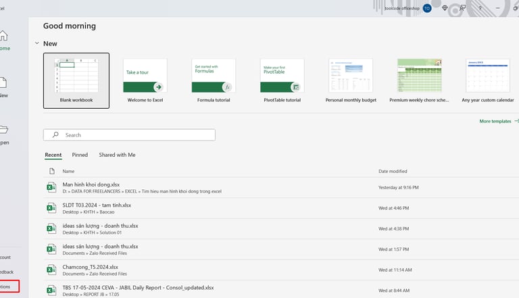Click the 'Wed at 11:14 AM' date
519x298 pixels.
(395, 270)
